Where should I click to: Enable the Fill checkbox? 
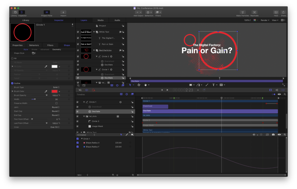pos(12,58)
